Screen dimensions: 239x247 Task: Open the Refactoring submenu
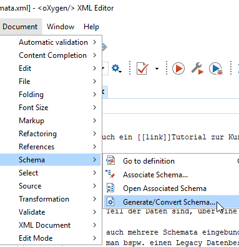51,134
